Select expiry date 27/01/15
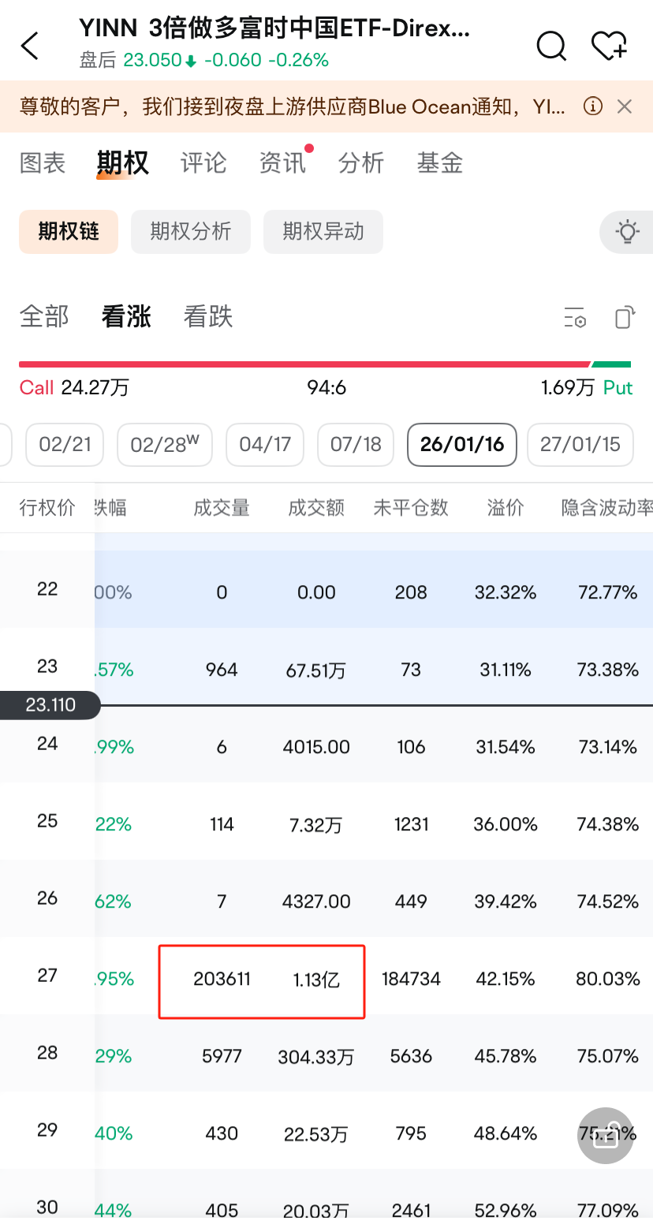This screenshot has width=653, height=1228. point(580,445)
